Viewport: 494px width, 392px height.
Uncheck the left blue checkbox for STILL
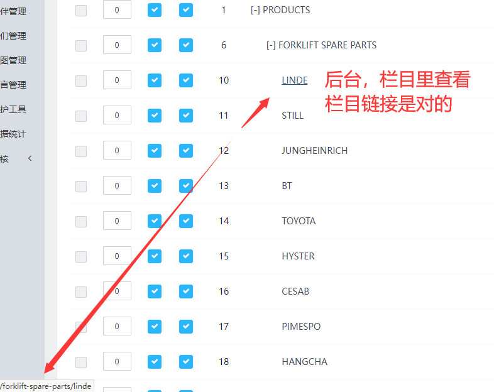[x=155, y=116]
